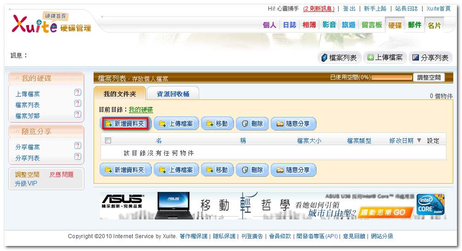This screenshot has height=251, width=462.
Task: Open help icon beside 上傳檔案 in sidebar
Action: tap(78, 92)
